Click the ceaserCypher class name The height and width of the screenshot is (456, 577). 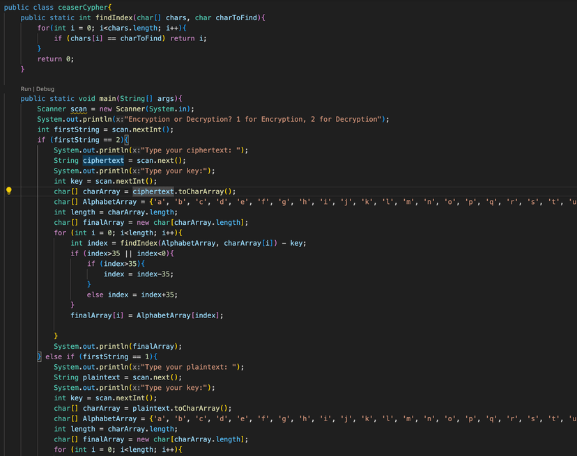pos(83,8)
